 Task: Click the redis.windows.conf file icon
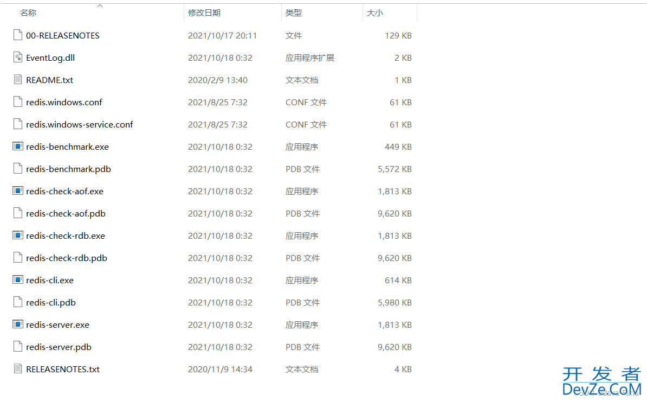click(18, 102)
